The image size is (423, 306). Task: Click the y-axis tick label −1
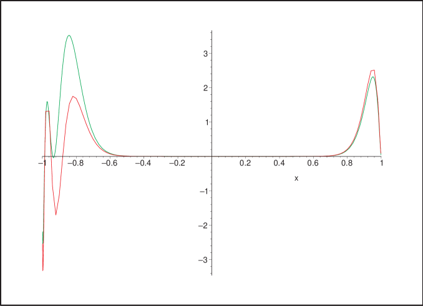click(x=203, y=191)
